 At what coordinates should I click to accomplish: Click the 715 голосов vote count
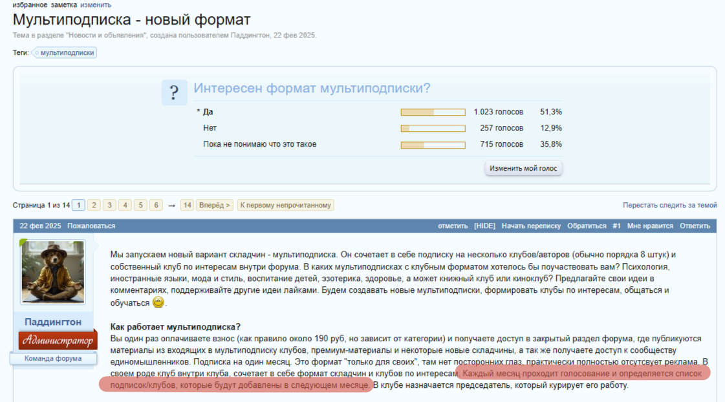pos(501,144)
